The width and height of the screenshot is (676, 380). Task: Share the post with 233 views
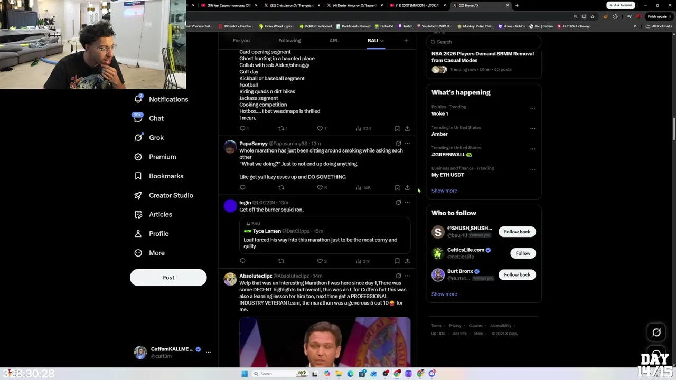(x=407, y=128)
